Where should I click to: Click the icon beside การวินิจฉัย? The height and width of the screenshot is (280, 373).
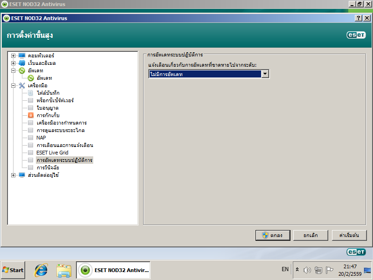pos(30,168)
